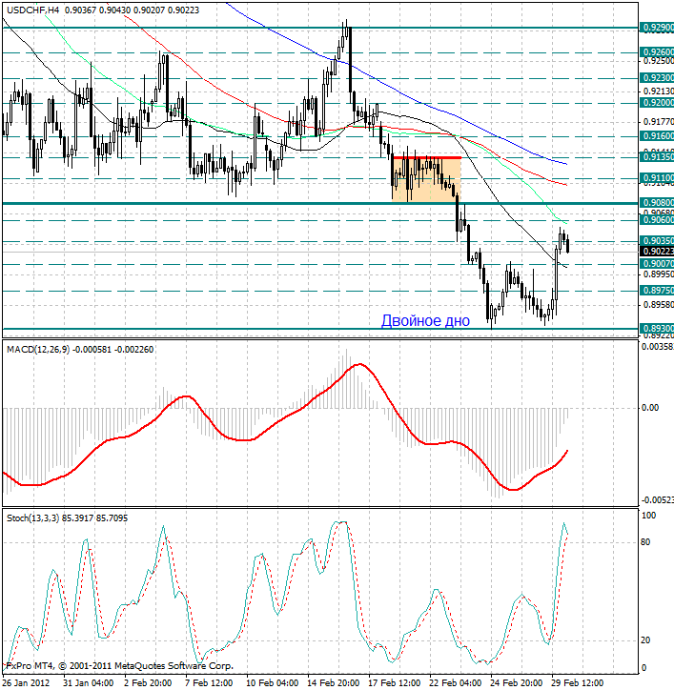
Task: Click the MACD -0.00523 scale minimum value
Action: [657, 500]
